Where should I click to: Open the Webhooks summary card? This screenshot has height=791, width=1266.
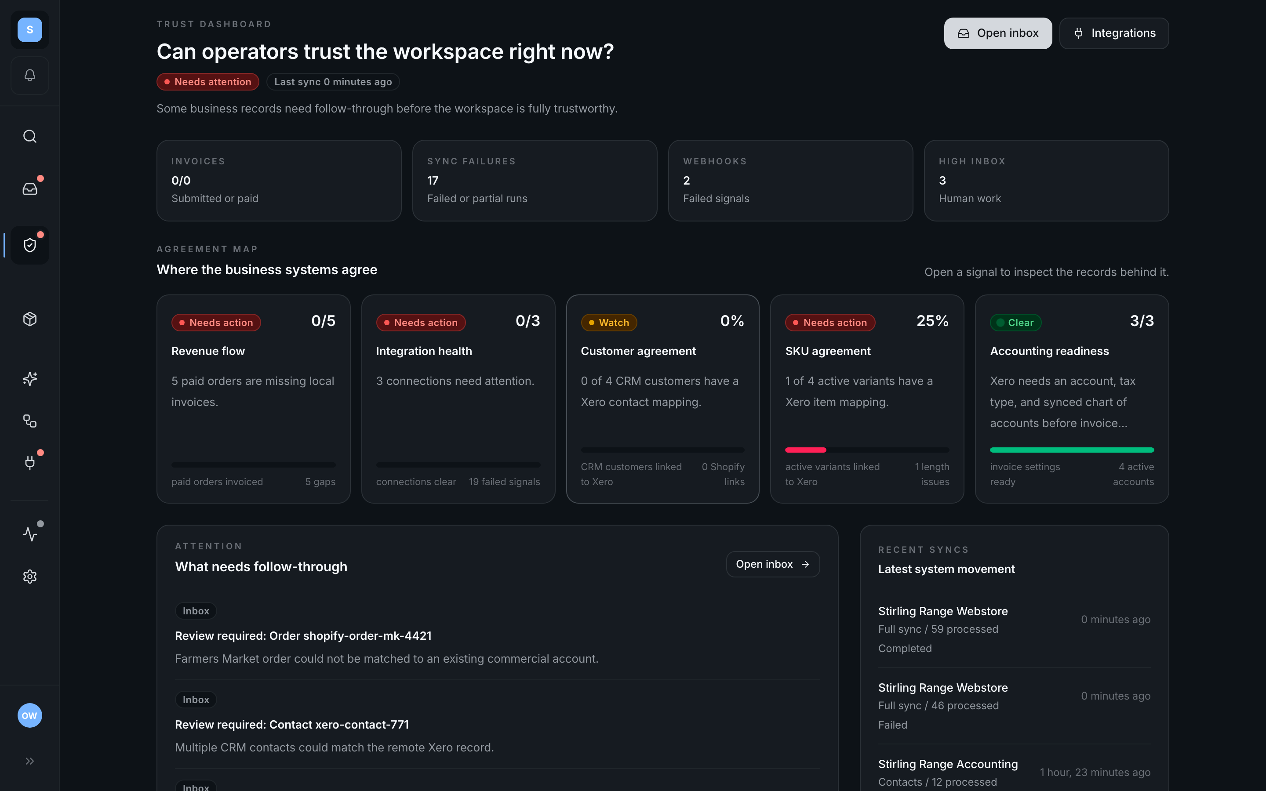click(x=790, y=181)
